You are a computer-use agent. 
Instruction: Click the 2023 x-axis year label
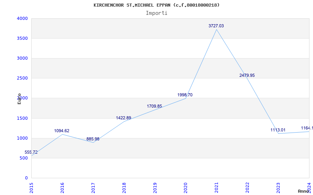click(278, 188)
